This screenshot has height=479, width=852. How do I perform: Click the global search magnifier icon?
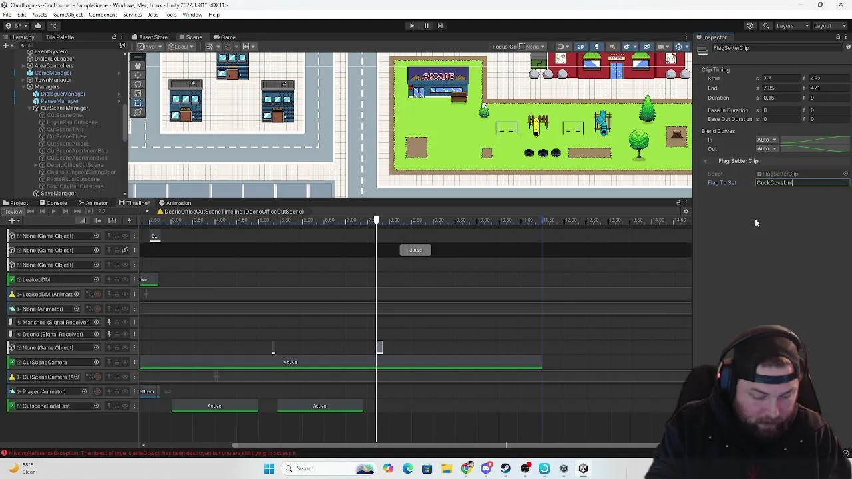click(766, 26)
